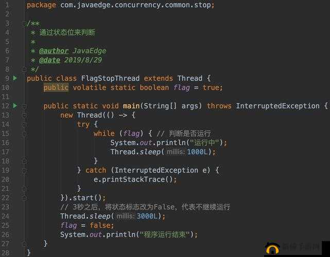Collapse the main method using its fold marker

24,106
